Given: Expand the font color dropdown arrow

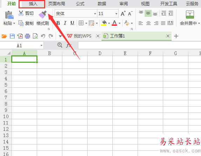Looking at the screenshot, I should click(x=120, y=23).
